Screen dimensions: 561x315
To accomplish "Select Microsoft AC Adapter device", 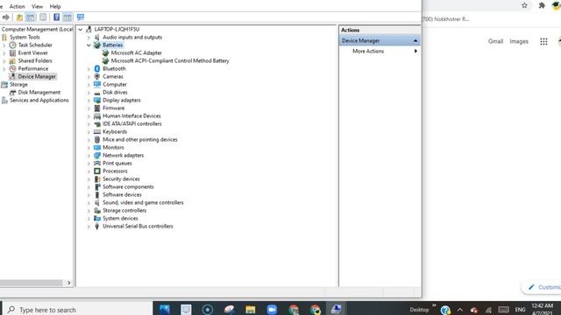I will 136,52.
